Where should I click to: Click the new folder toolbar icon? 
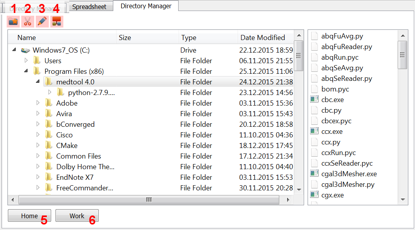coord(13,21)
